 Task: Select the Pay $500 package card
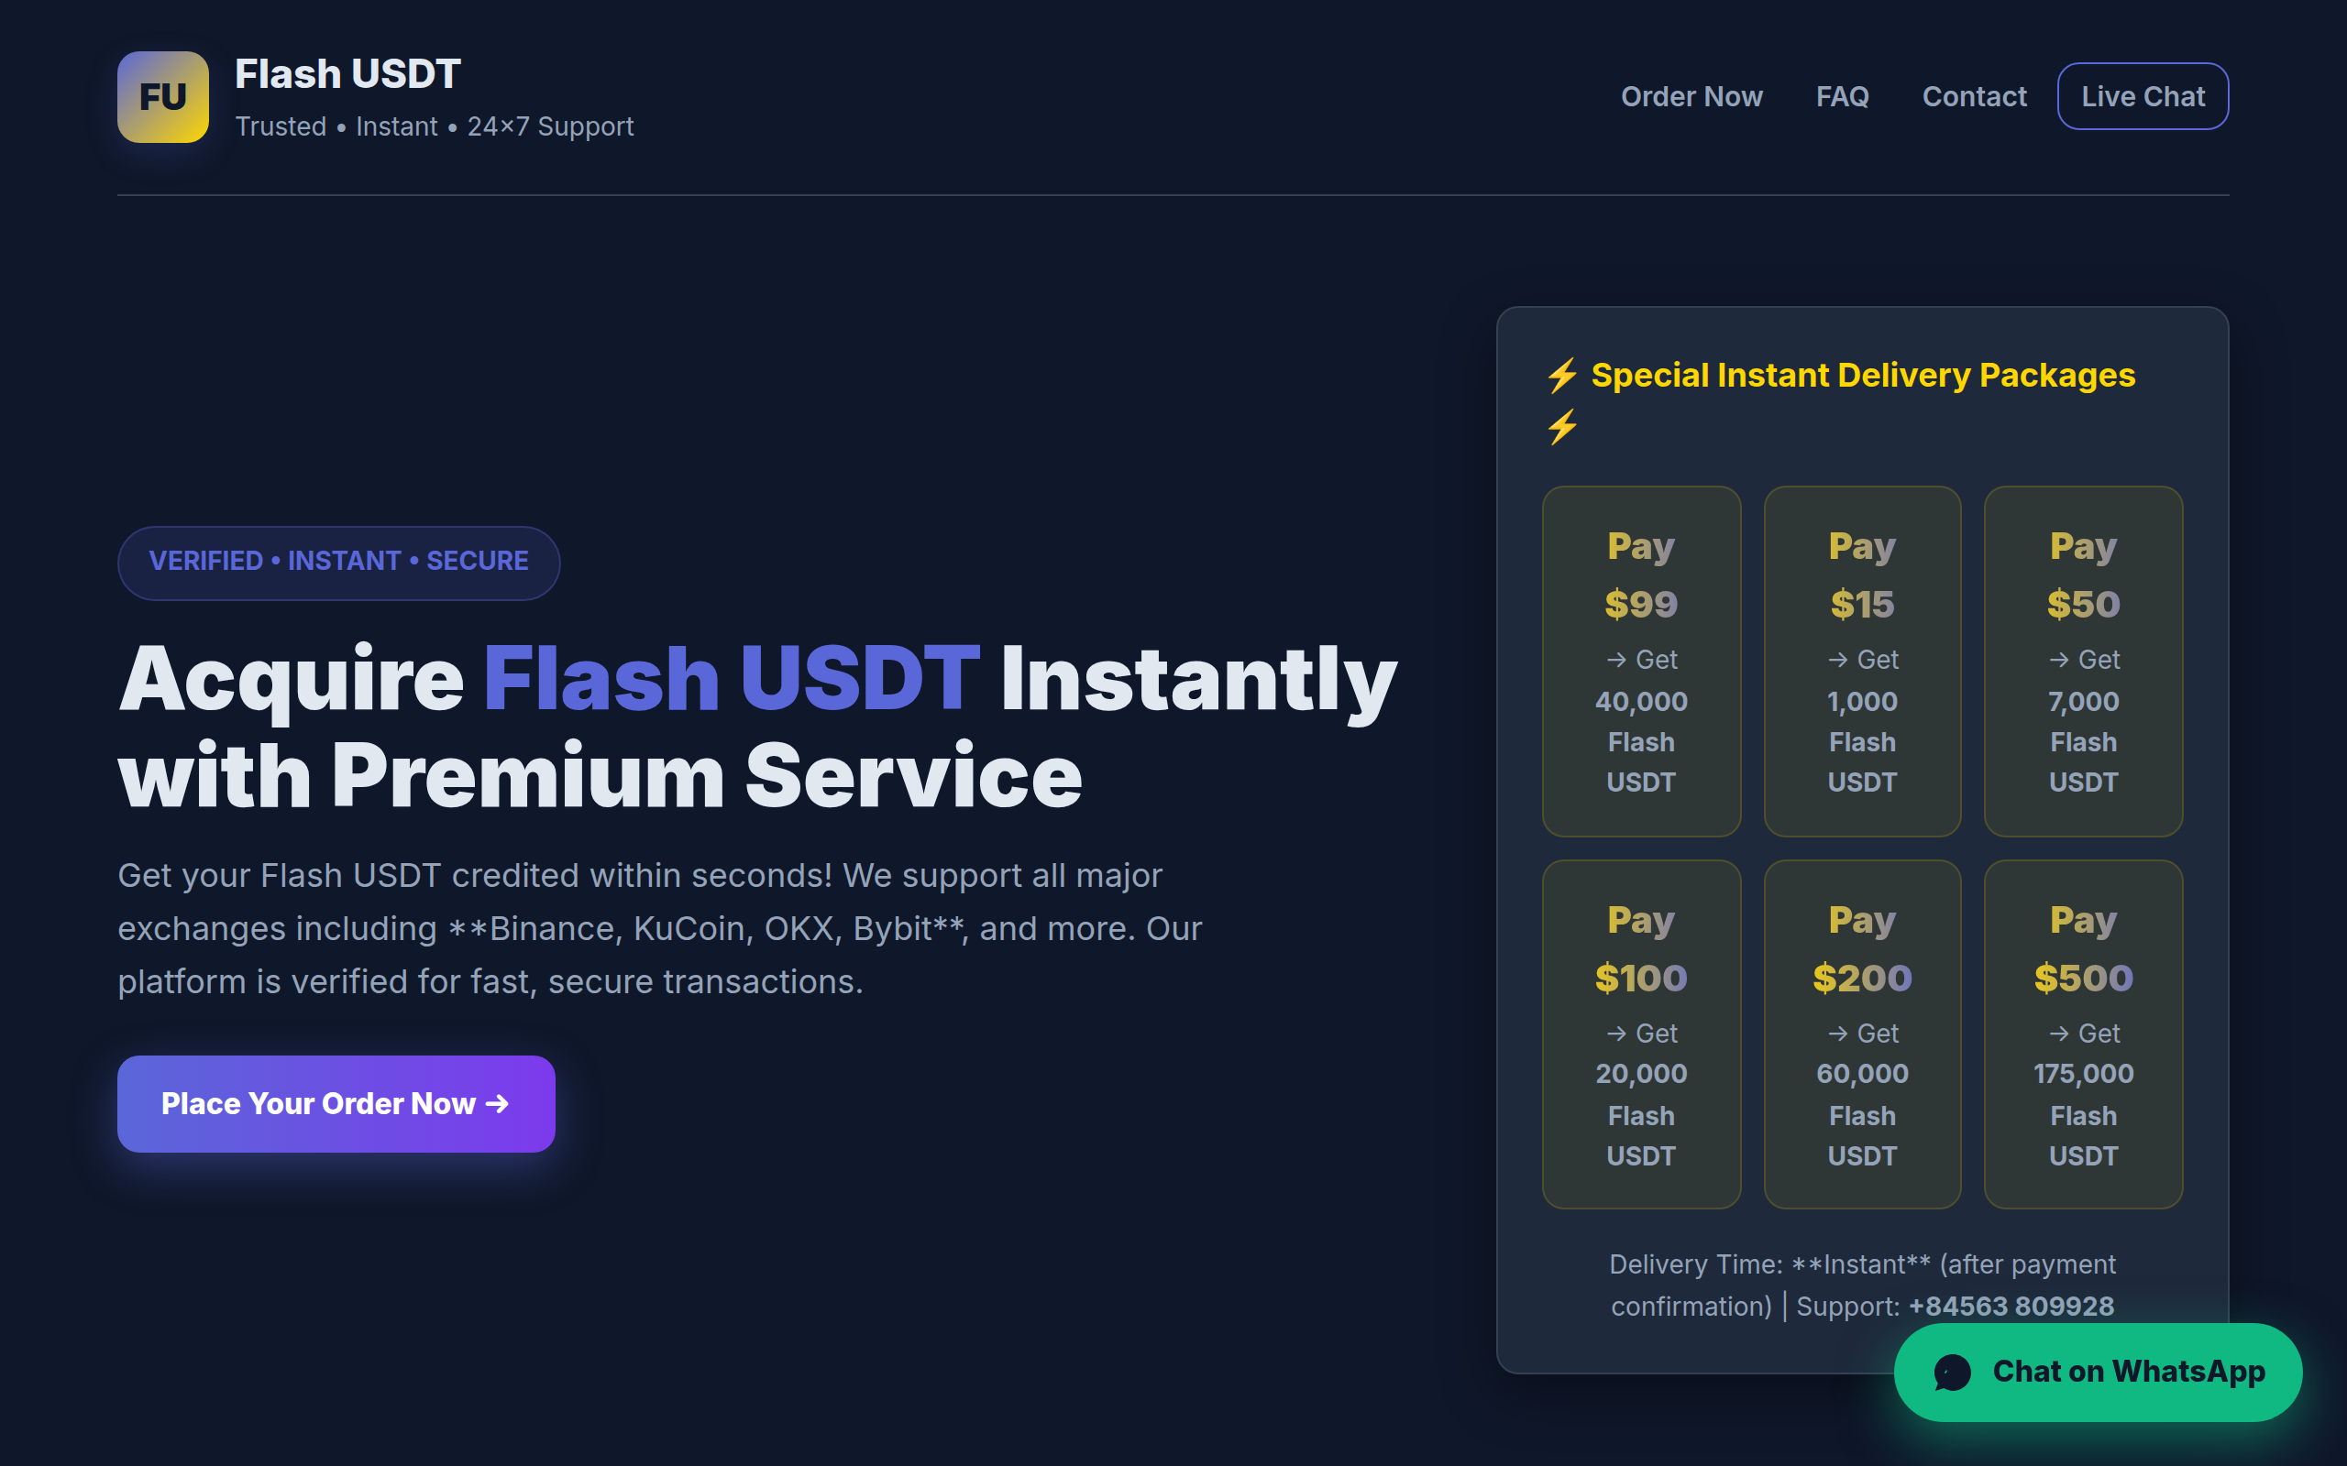click(x=2083, y=1034)
